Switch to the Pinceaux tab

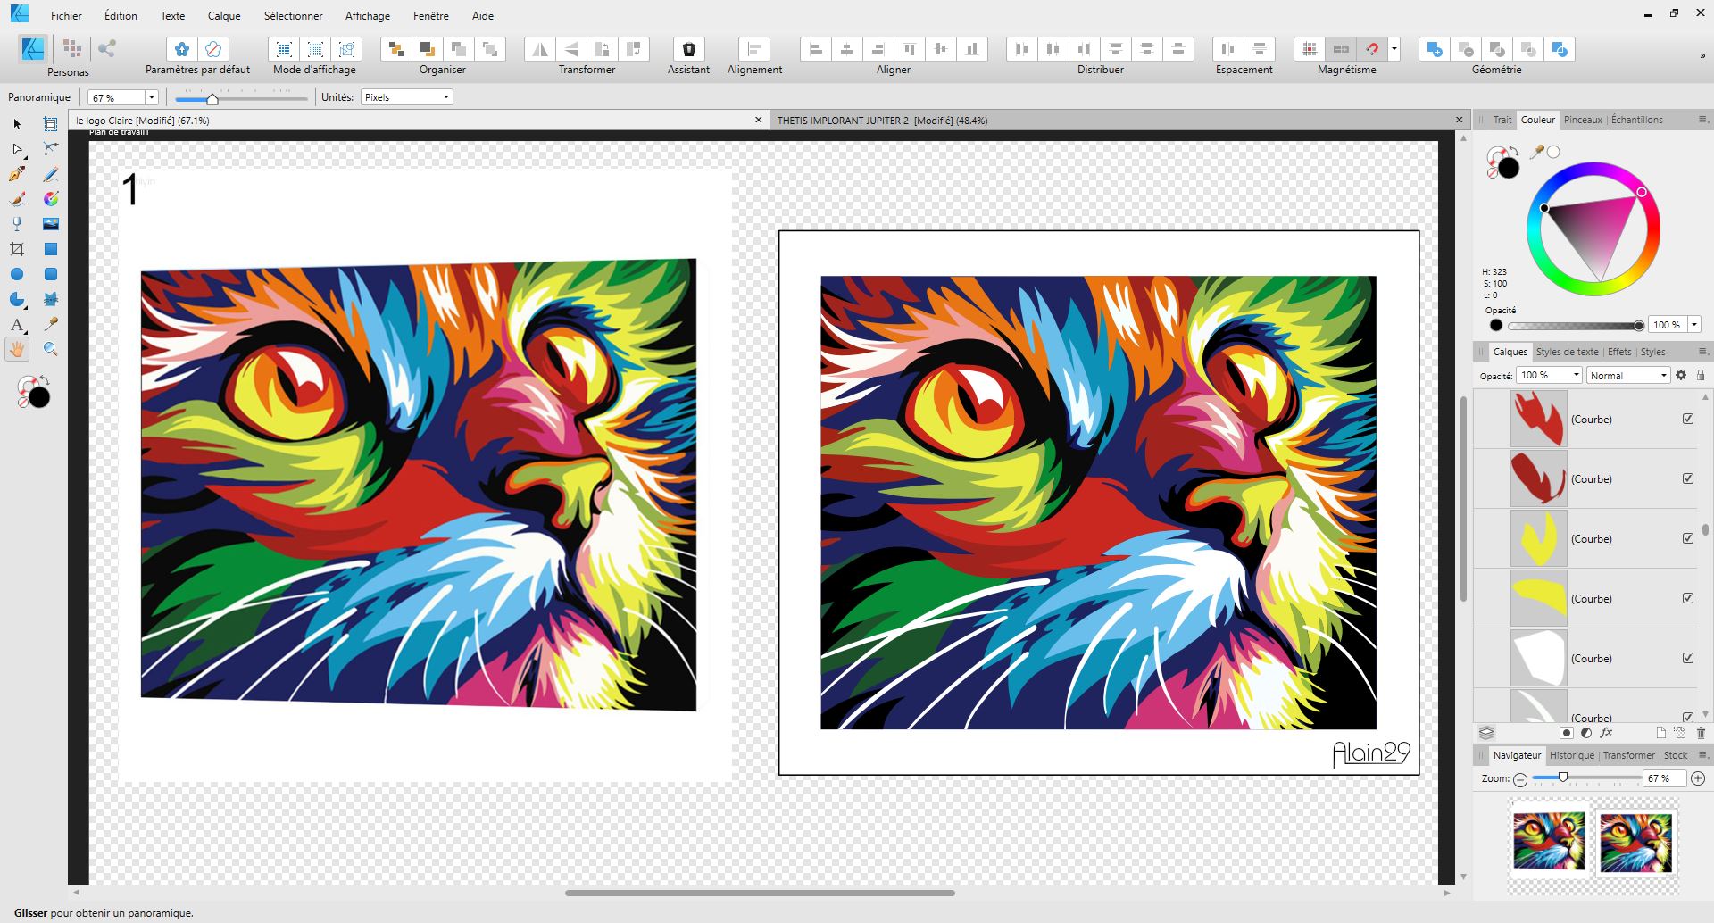click(1583, 120)
